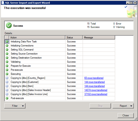Open the 14074 rows transferred link
Viewport: 138px width, 121px height.
96,90
